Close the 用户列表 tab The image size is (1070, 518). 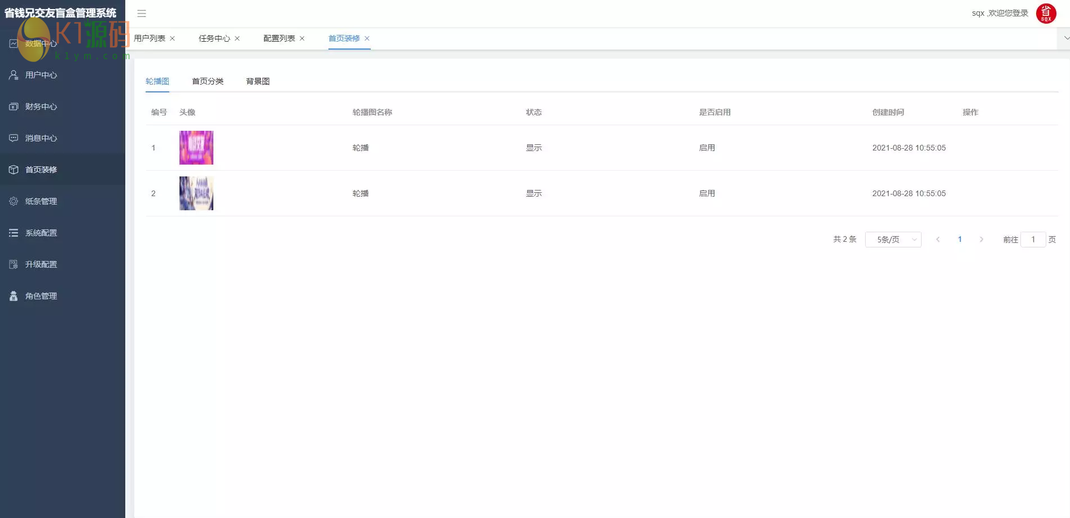pyautogui.click(x=173, y=38)
